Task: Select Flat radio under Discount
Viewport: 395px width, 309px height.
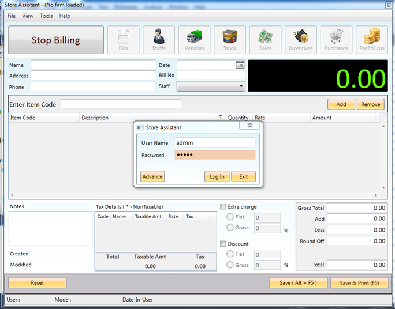Action: pos(230,254)
